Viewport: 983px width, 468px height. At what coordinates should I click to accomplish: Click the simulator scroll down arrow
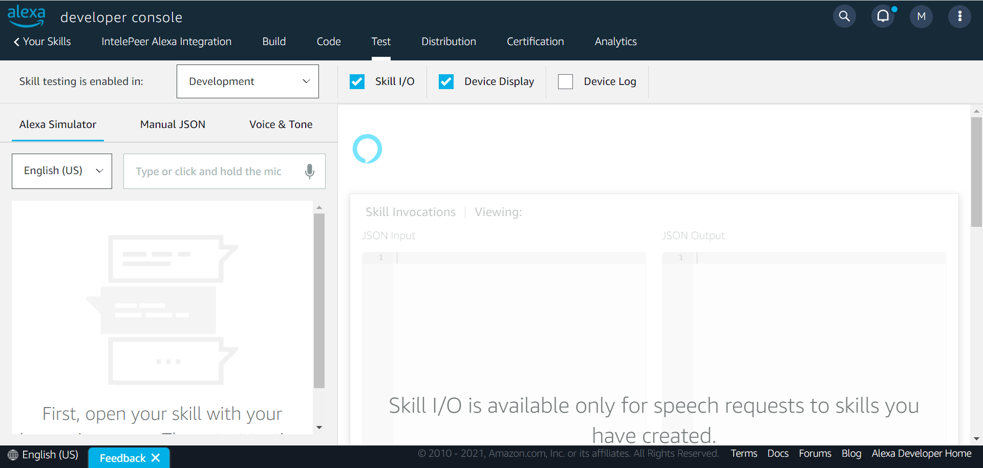pyautogui.click(x=319, y=428)
